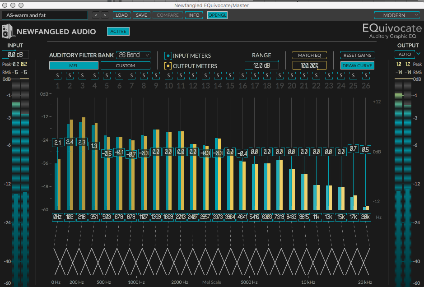Select the CUSTOM scale tab

126,66
